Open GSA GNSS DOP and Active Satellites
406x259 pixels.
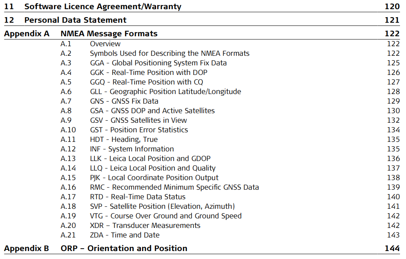point(152,111)
